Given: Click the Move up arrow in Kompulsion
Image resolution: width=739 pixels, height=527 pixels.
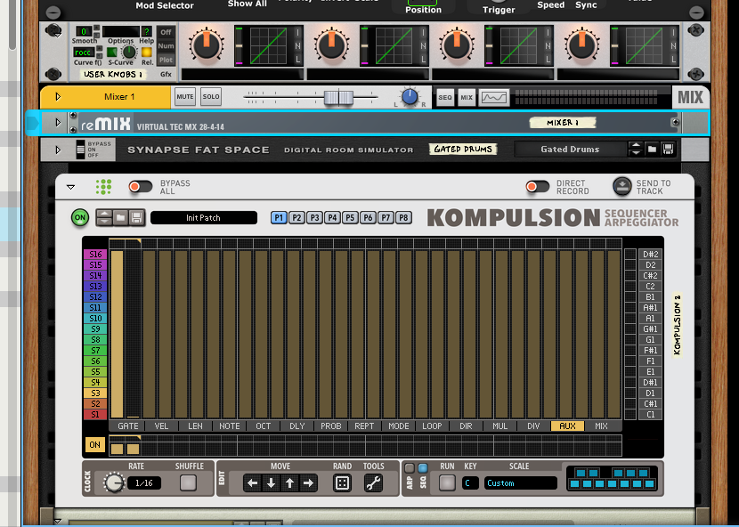Looking at the screenshot, I should coord(290,483).
